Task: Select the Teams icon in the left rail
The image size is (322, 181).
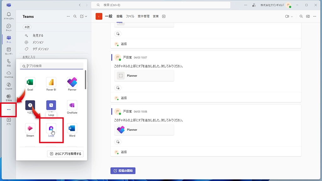Action: pos(8,39)
